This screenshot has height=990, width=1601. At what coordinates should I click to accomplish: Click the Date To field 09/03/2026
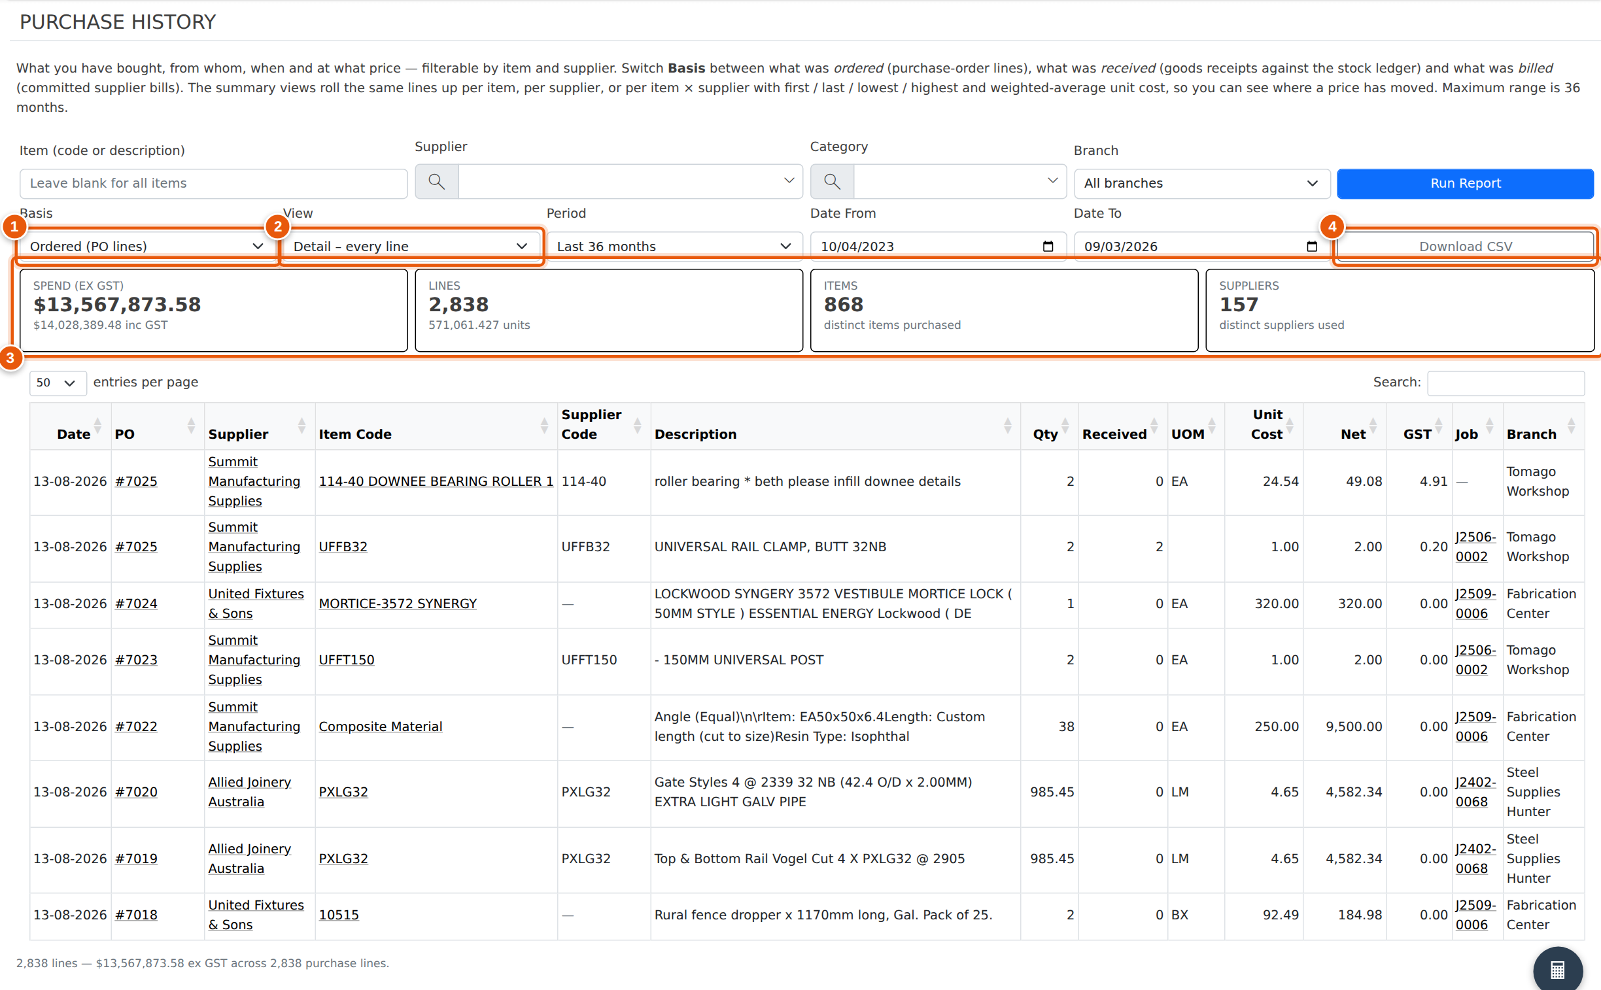tap(1201, 246)
